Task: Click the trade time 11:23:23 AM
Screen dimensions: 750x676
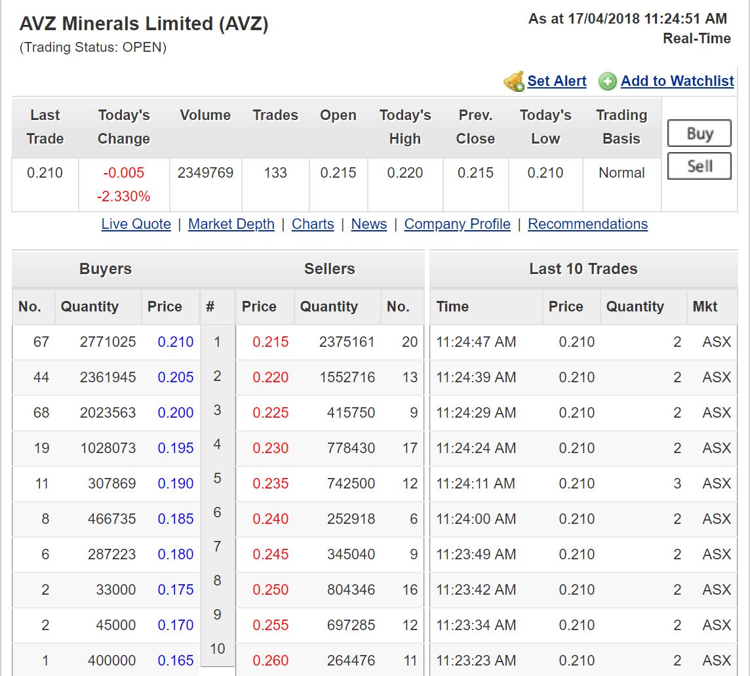Action: click(476, 661)
